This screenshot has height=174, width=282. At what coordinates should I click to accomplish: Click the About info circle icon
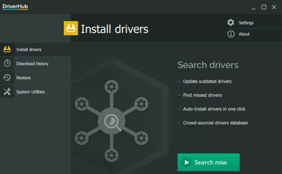pyautogui.click(x=231, y=34)
